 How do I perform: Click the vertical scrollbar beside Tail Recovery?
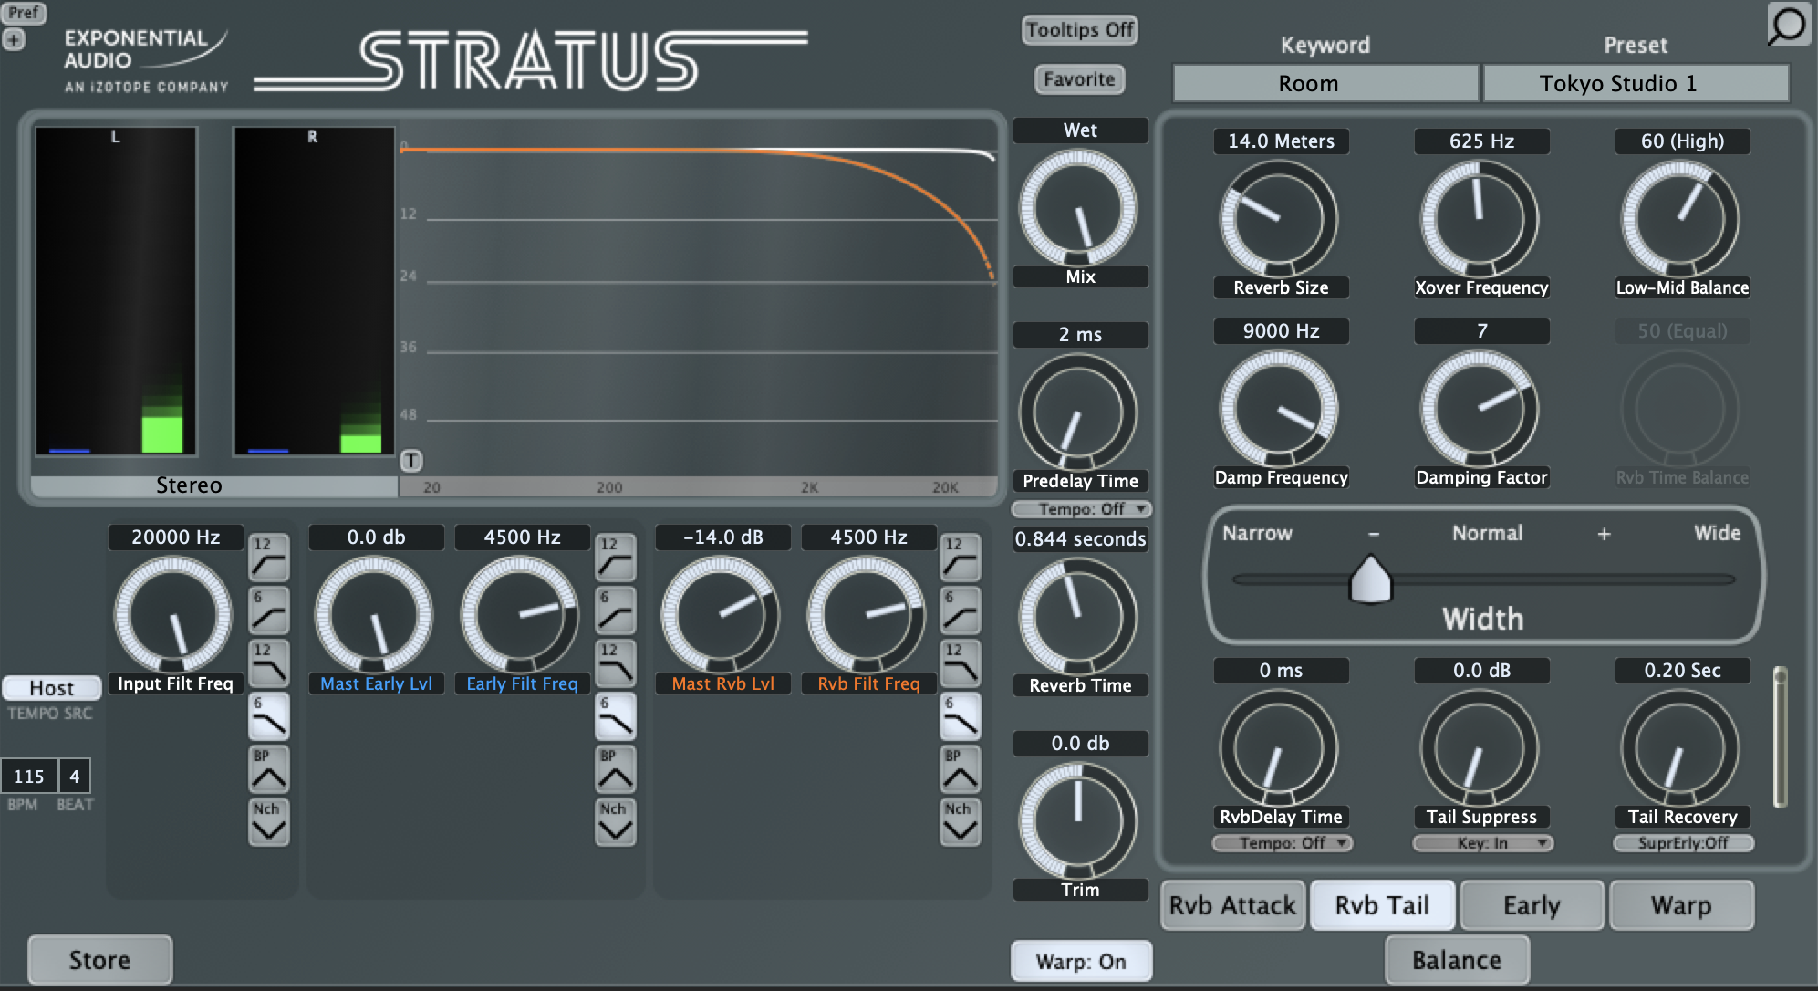click(1780, 737)
